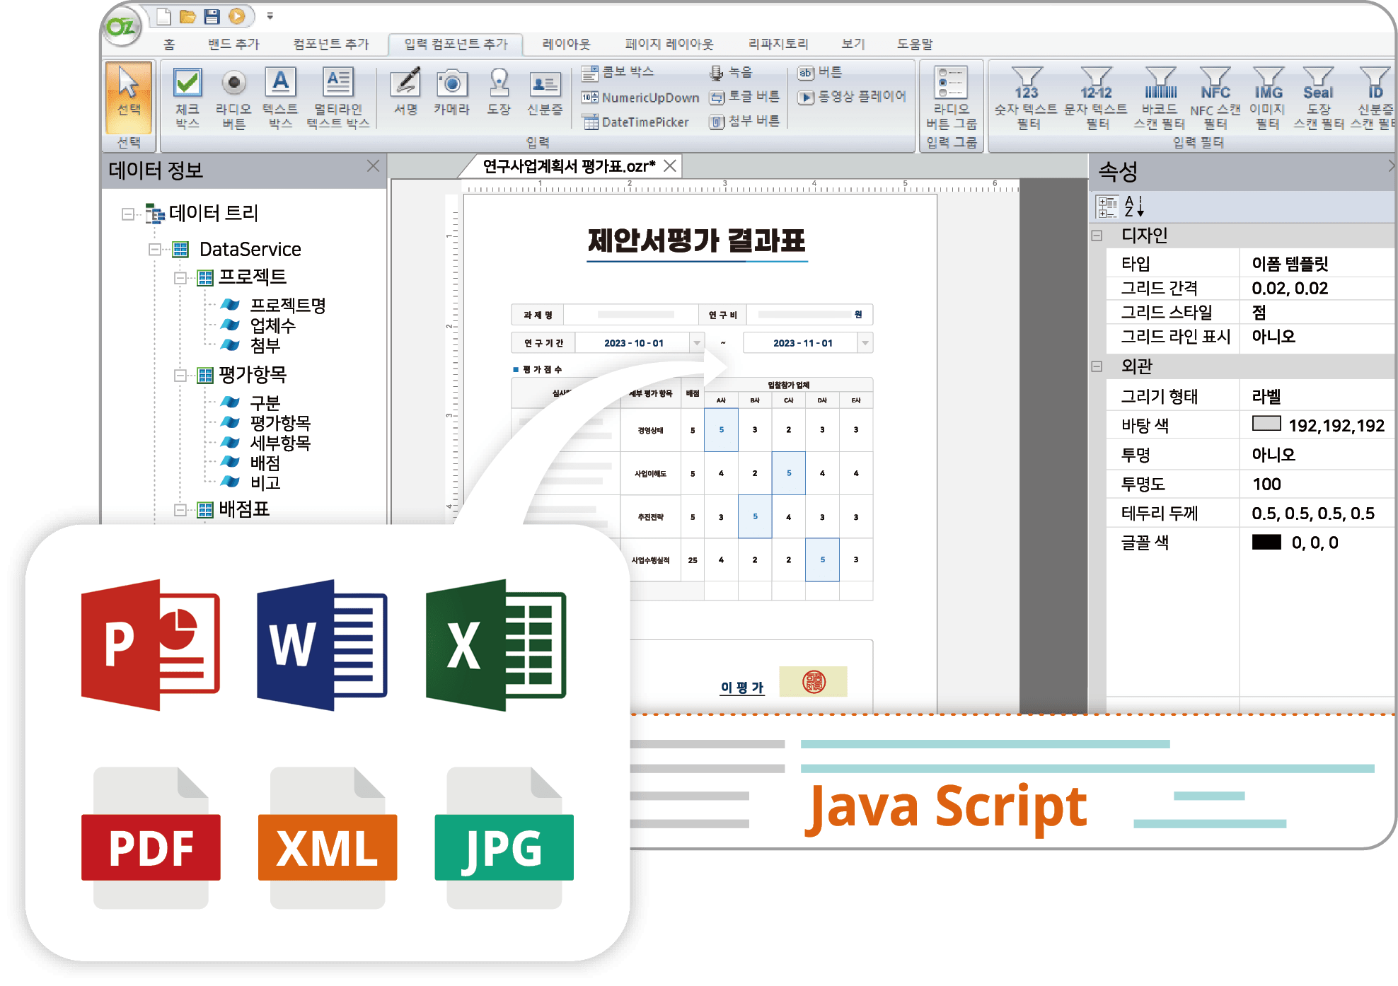
Task: Click the save icon in quick toolbar
Action: tap(212, 16)
